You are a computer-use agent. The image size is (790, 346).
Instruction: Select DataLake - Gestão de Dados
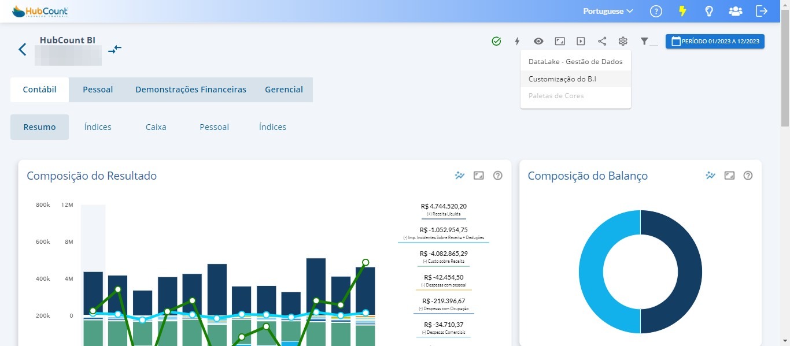click(x=575, y=61)
